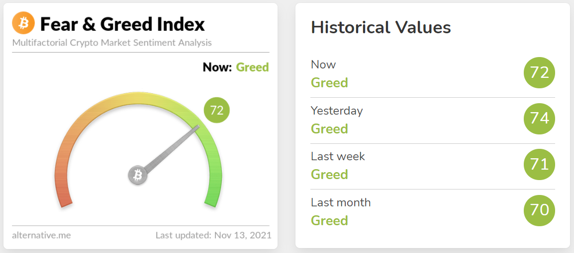Click the Last month value circle showing 70
Image resolution: width=574 pixels, height=253 pixels.
tap(539, 211)
